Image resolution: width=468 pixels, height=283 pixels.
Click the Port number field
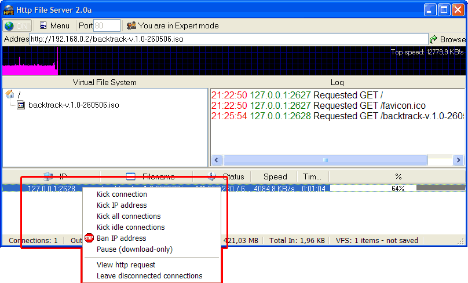click(107, 25)
